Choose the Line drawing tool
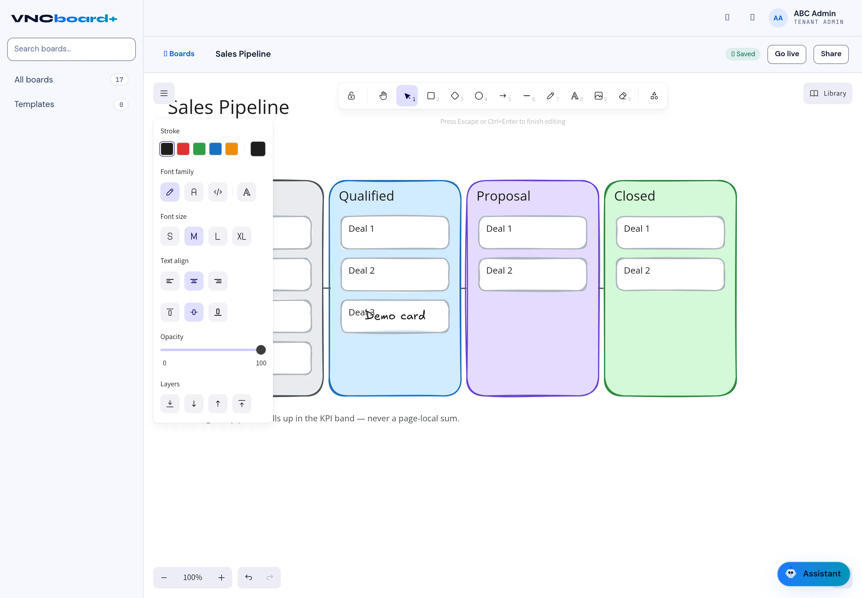This screenshot has height=598, width=862. point(527,96)
